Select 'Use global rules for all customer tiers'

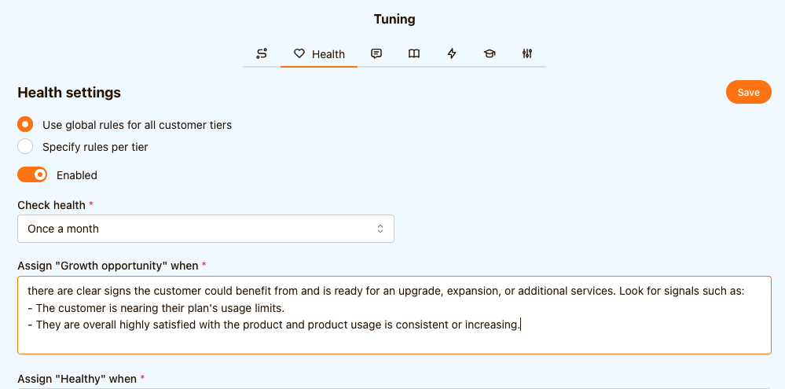26,125
